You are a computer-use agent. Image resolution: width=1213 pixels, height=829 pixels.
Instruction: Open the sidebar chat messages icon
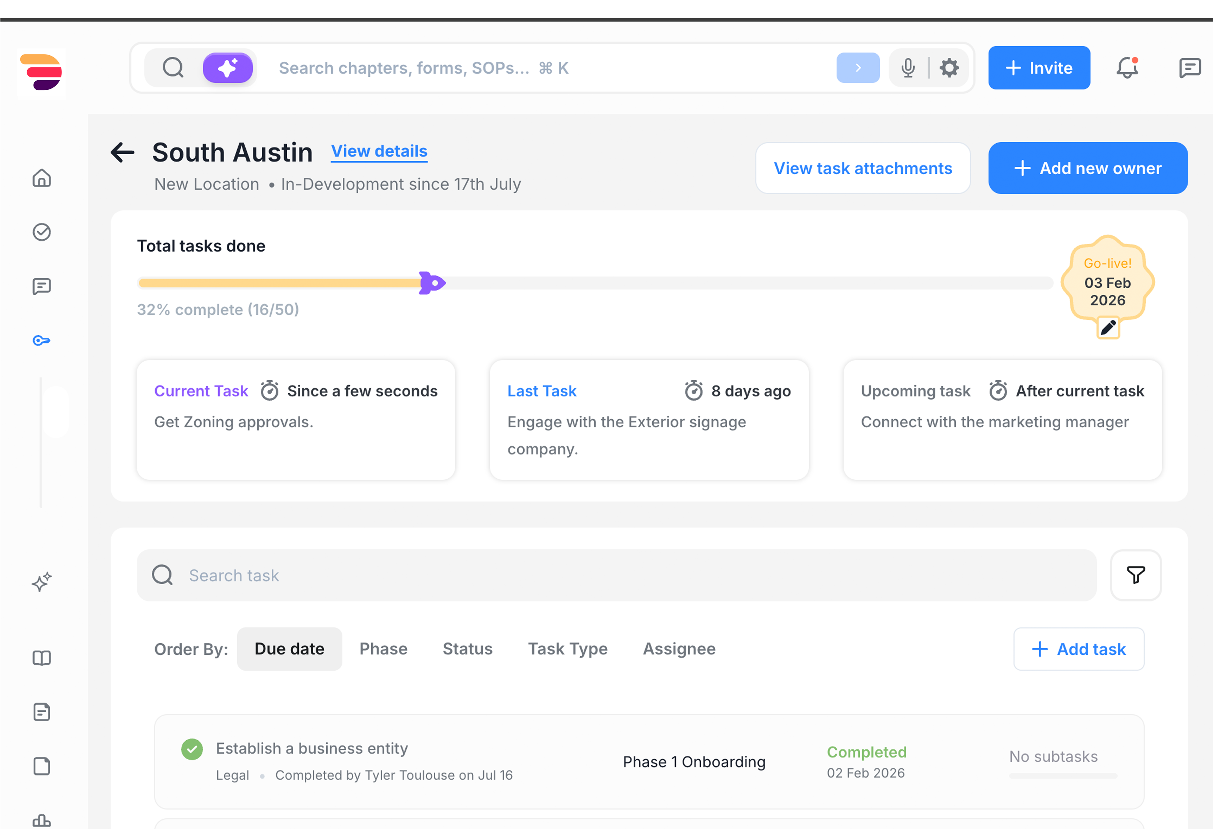click(x=42, y=286)
